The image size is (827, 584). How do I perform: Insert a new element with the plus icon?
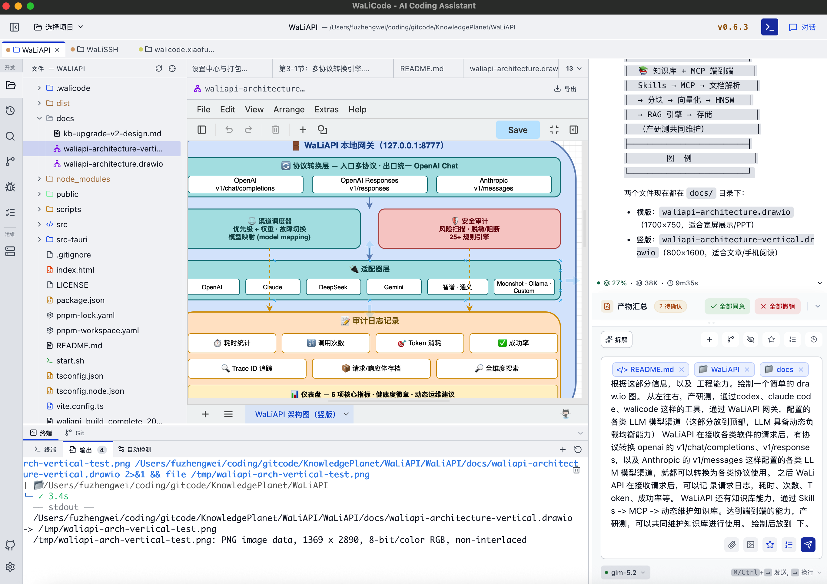tap(303, 130)
